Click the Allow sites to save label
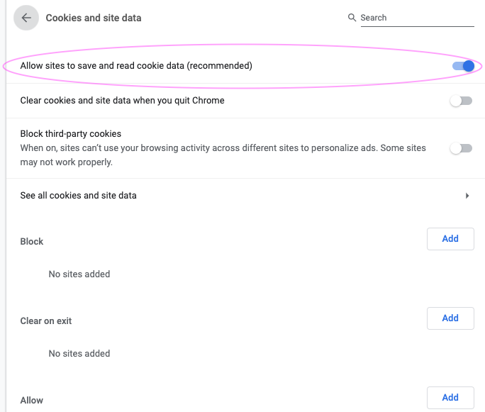The height and width of the screenshot is (412, 485). pyautogui.click(x=136, y=66)
